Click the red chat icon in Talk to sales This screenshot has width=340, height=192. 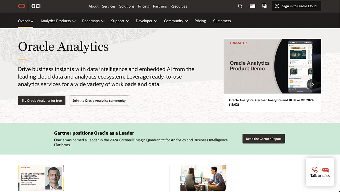coord(326,170)
